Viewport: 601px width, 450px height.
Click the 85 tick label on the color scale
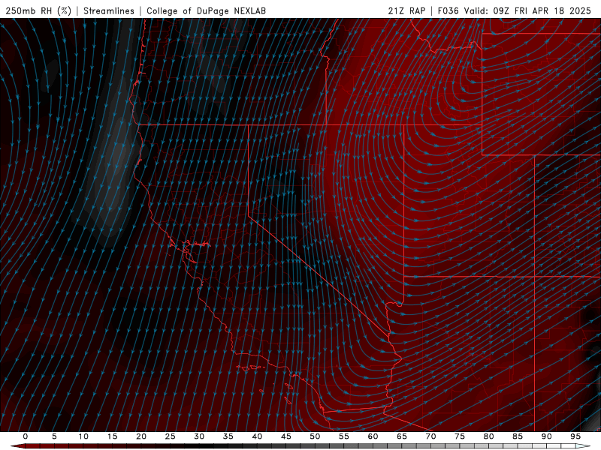point(518,436)
